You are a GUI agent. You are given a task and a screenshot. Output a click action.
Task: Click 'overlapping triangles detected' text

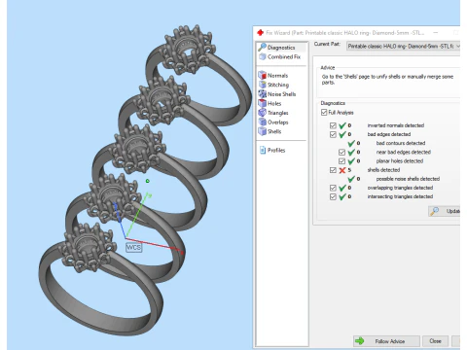[400, 188]
